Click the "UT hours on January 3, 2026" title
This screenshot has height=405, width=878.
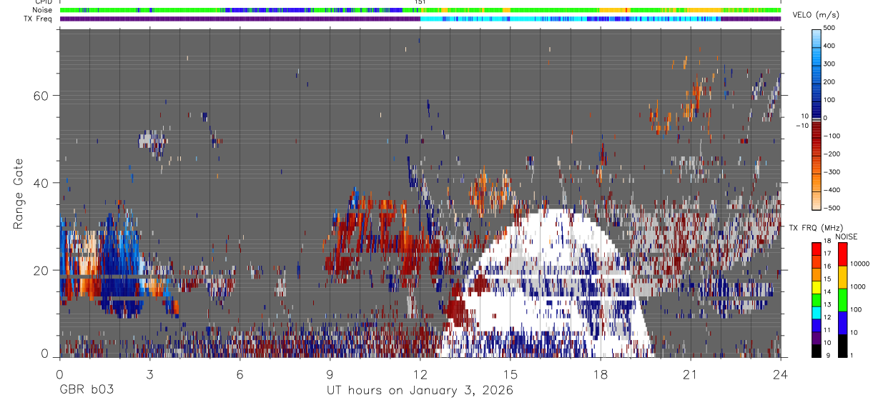tap(420, 391)
